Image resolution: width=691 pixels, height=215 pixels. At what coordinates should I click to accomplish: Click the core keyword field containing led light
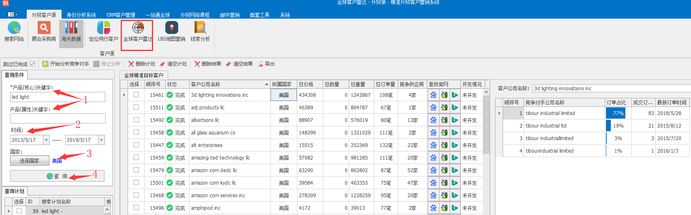58,97
